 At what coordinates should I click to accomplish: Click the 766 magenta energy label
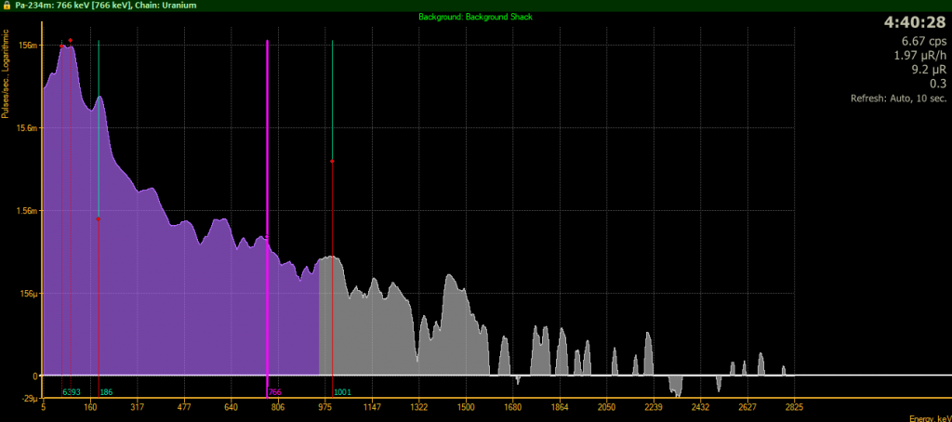pyautogui.click(x=275, y=392)
